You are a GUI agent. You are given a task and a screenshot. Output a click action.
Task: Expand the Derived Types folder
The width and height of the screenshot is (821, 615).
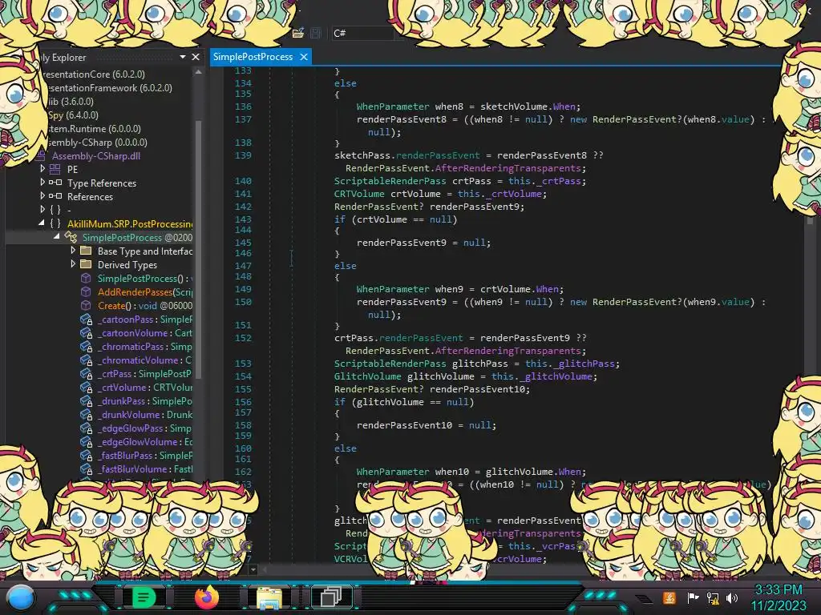tap(73, 263)
